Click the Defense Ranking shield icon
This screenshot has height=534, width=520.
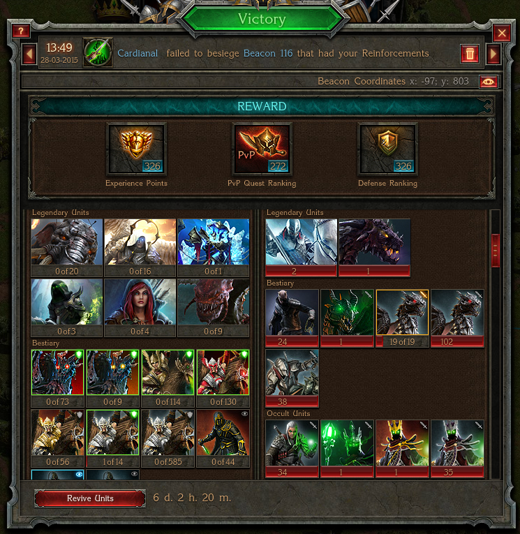pyautogui.click(x=387, y=149)
